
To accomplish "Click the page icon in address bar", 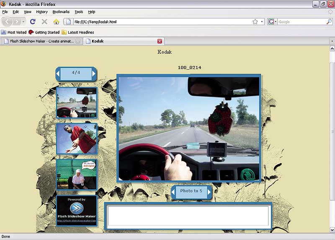I will (x=68, y=22).
